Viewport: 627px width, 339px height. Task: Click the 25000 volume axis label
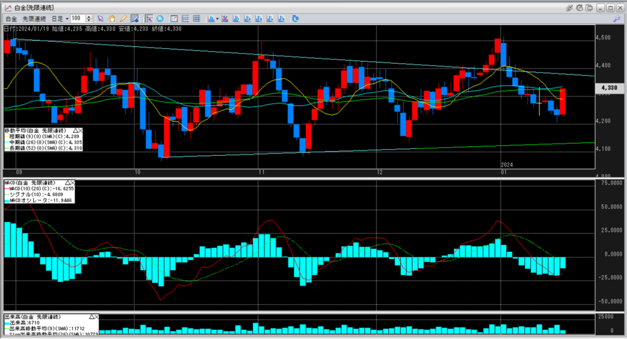point(606,316)
